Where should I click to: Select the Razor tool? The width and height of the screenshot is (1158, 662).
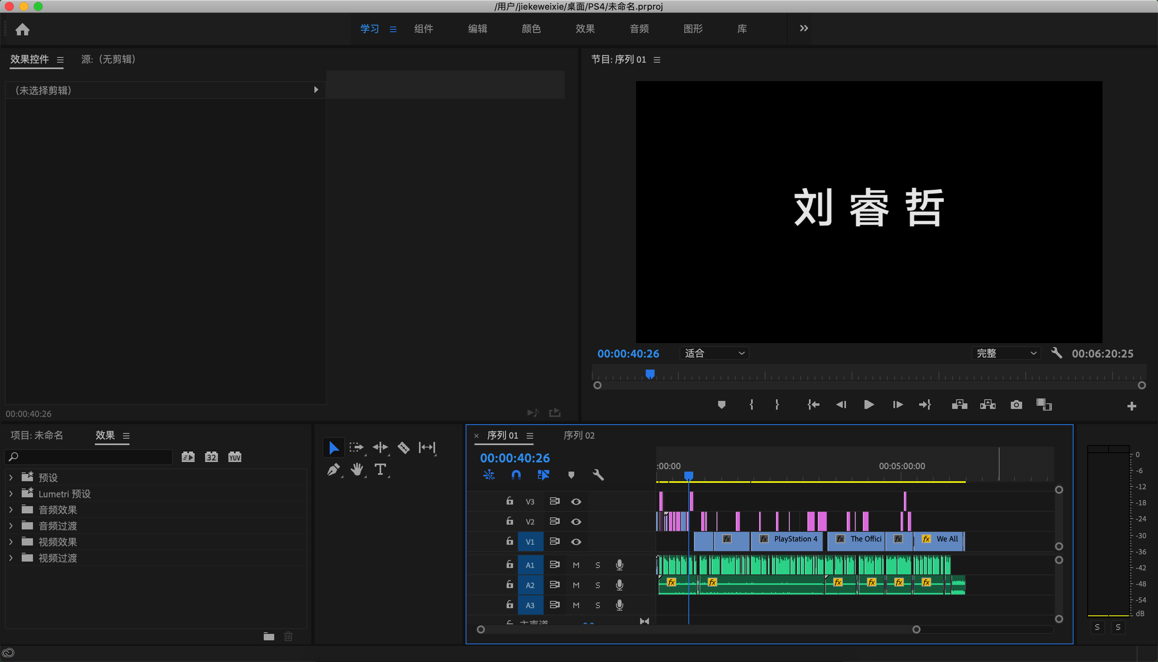point(404,448)
